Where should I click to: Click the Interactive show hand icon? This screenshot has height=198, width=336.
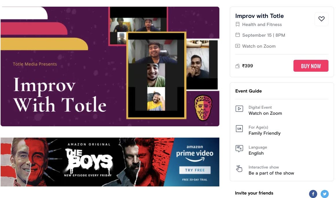click(239, 169)
